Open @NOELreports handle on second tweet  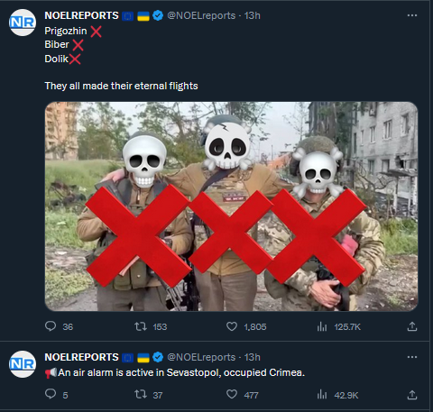[201, 357]
